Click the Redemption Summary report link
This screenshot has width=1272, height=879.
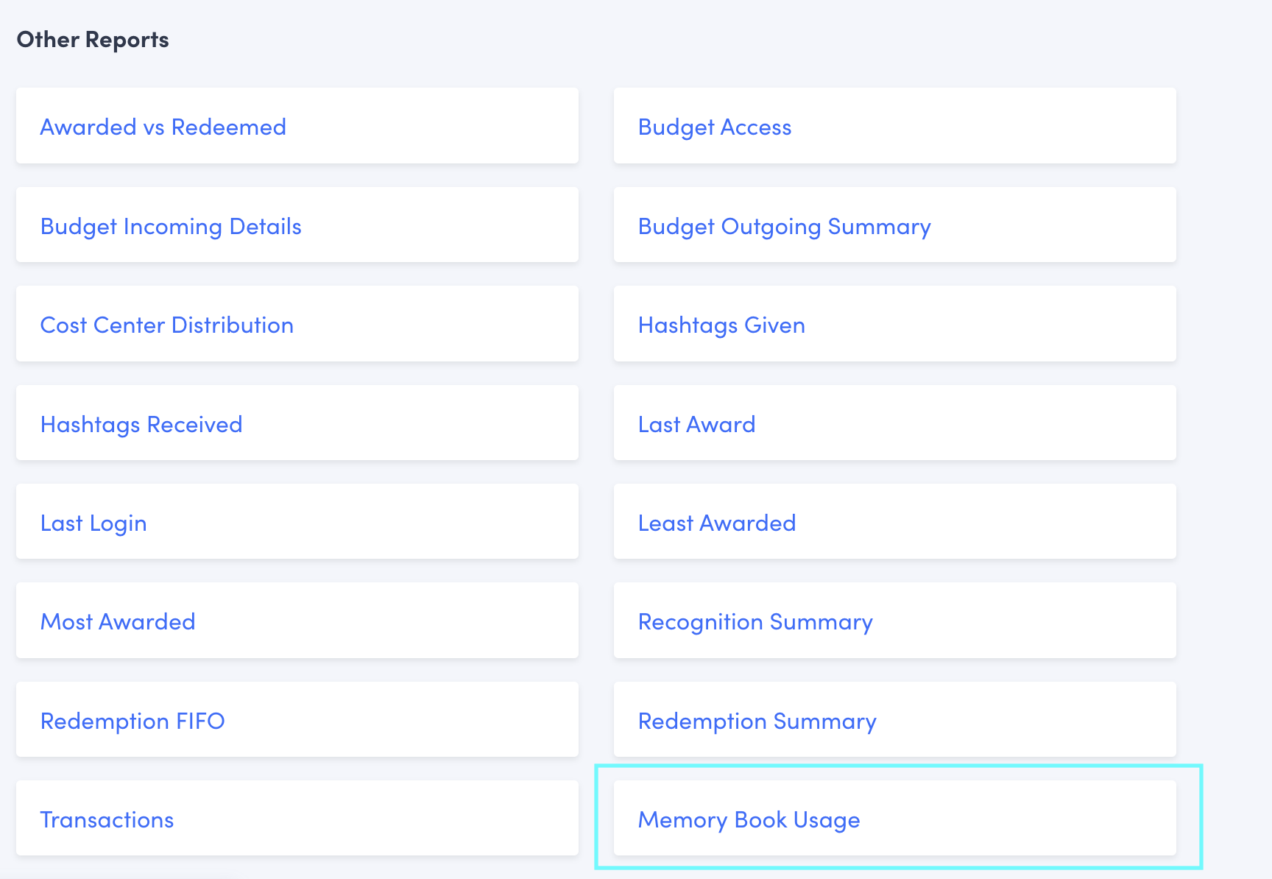pos(757,721)
